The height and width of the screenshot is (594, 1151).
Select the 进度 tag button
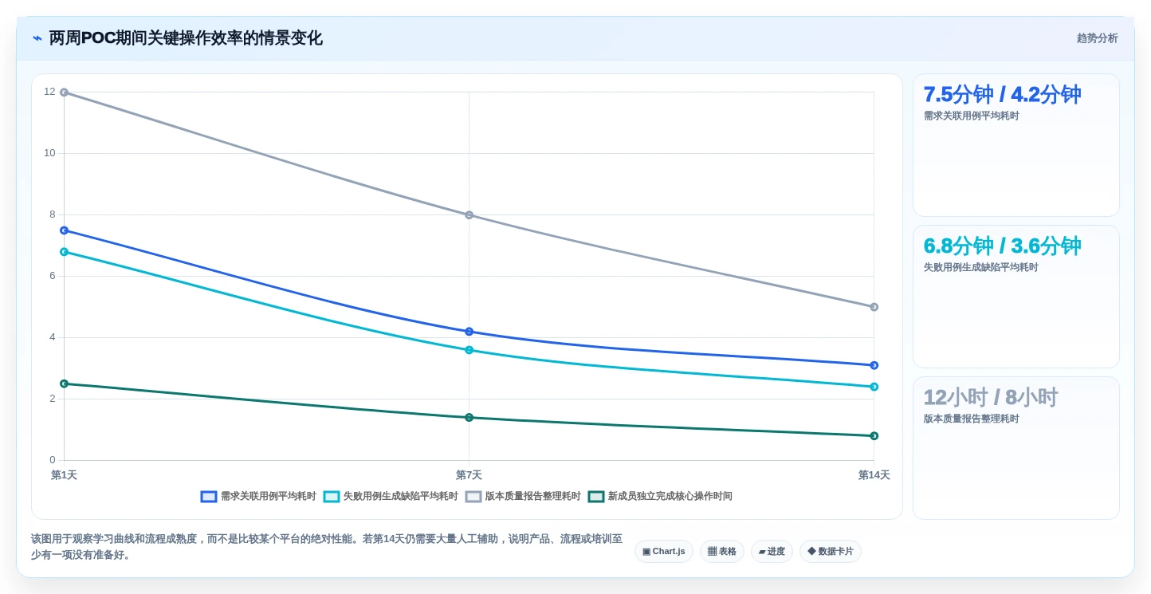click(x=772, y=552)
